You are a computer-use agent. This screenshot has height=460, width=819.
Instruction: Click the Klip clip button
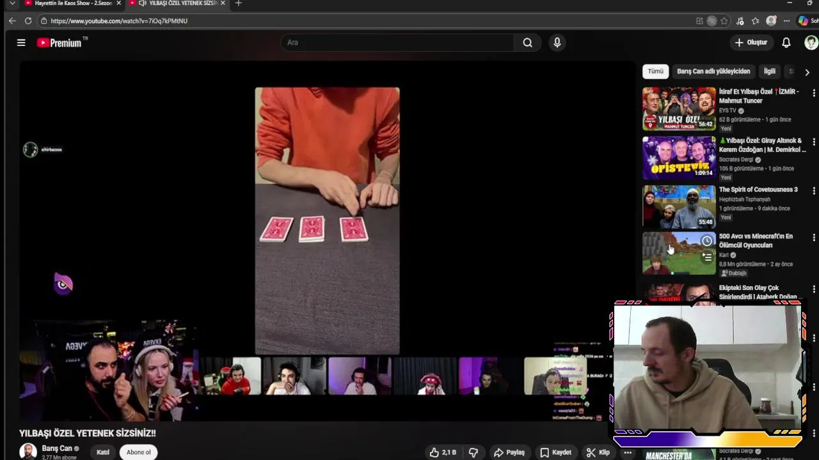598,452
